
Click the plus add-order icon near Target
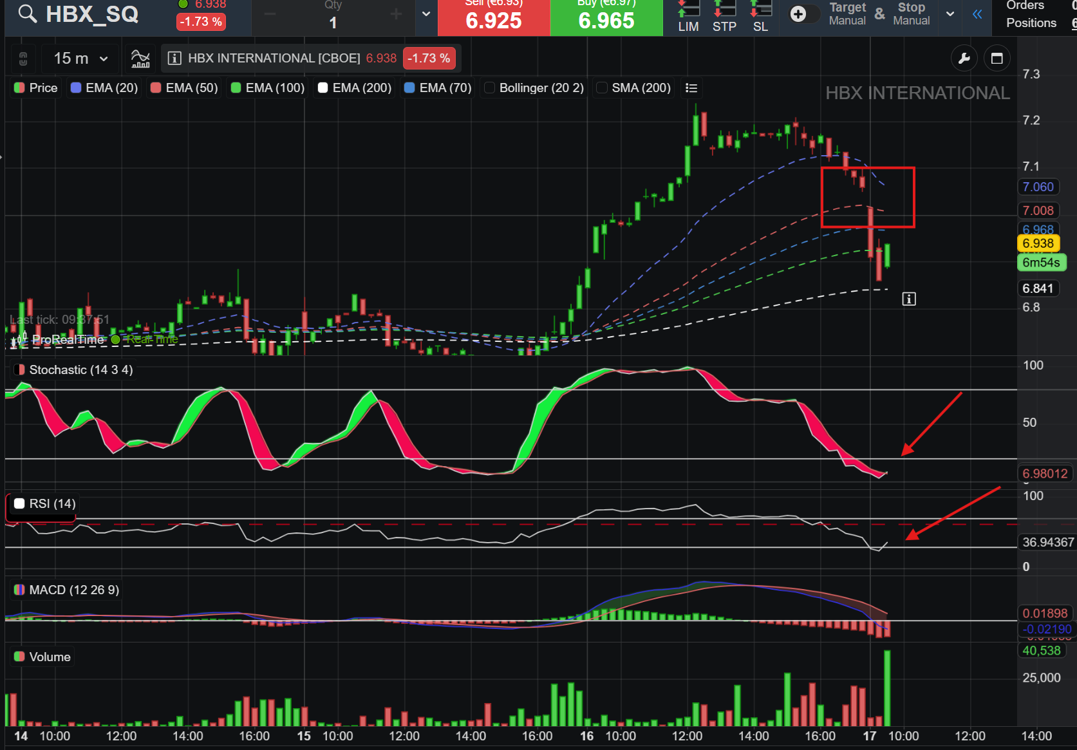click(x=798, y=14)
